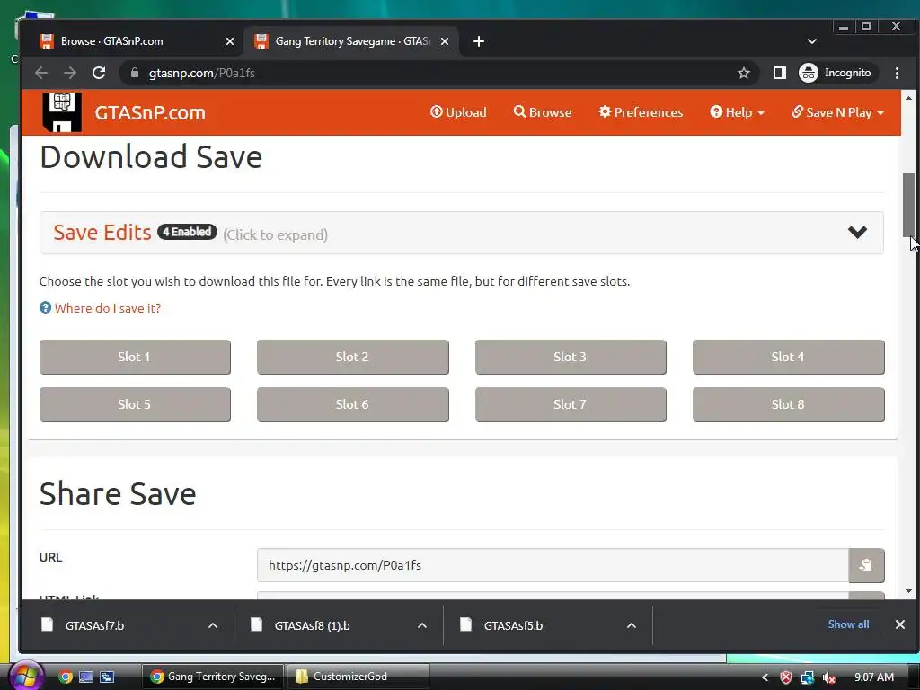Download the save for Slot 2
Image resolution: width=920 pixels, height=690 pixels.
tap(352, 357)
